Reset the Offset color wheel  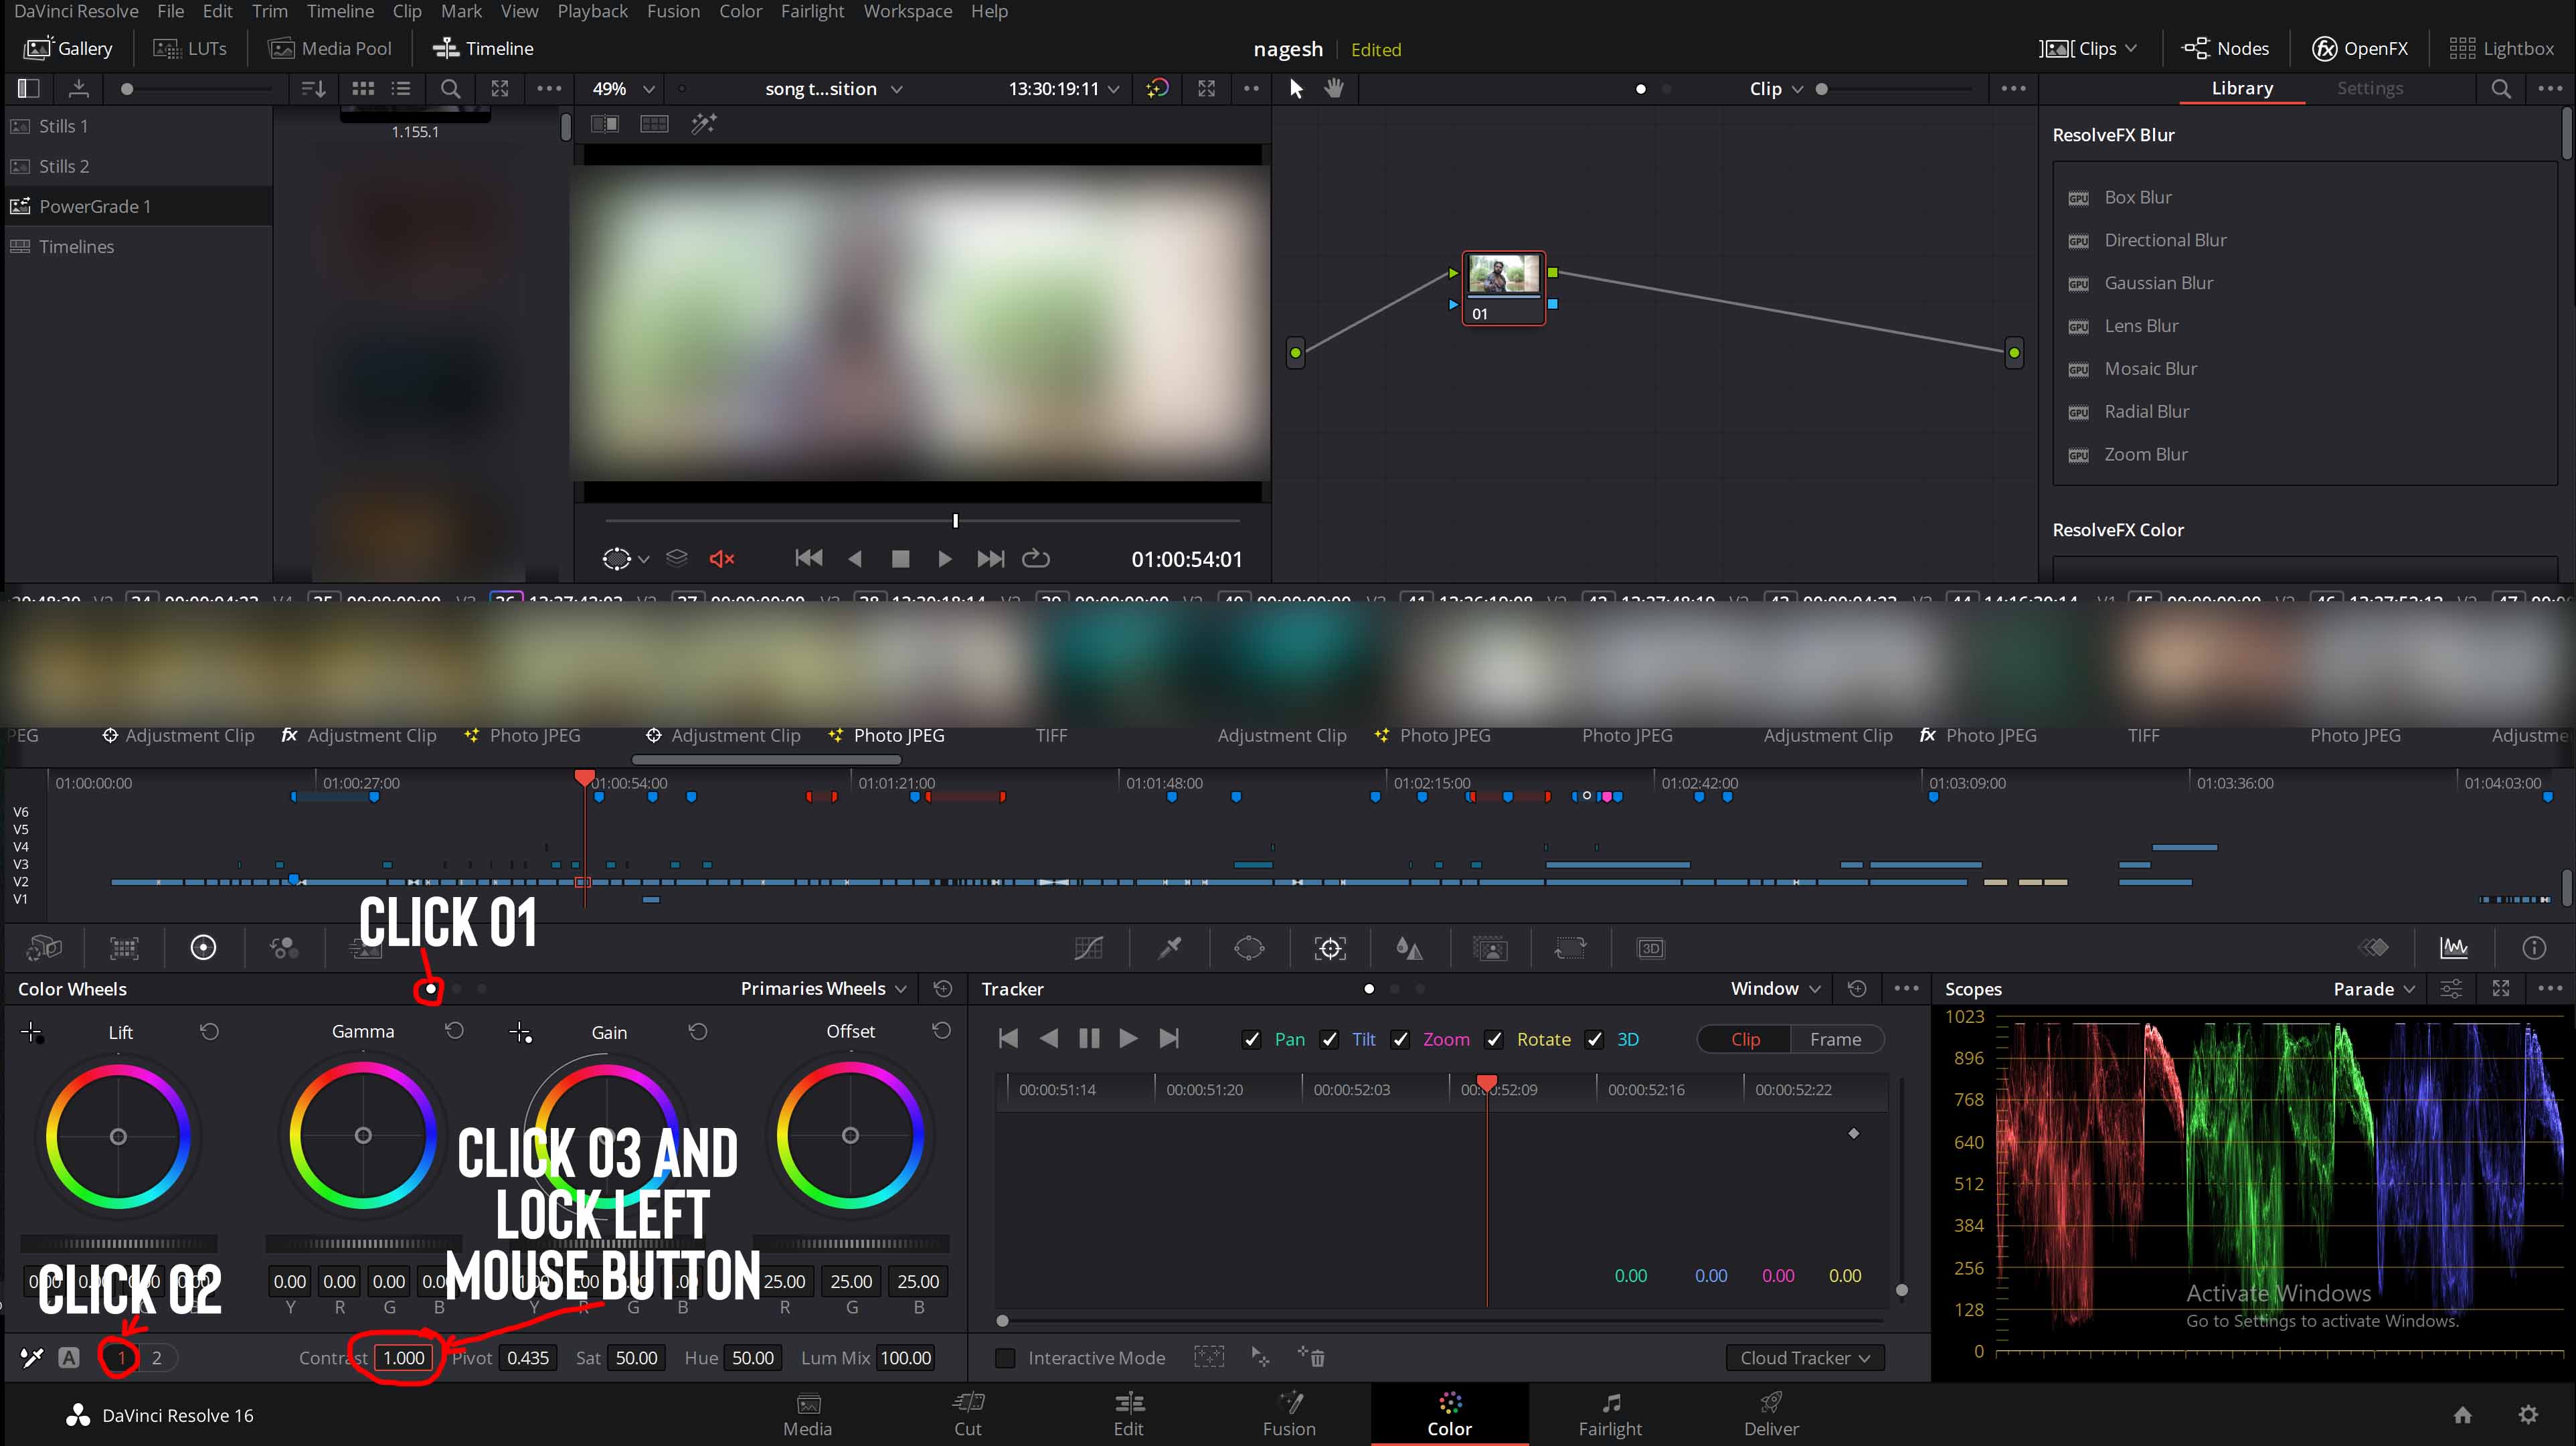coord(941,1030)
